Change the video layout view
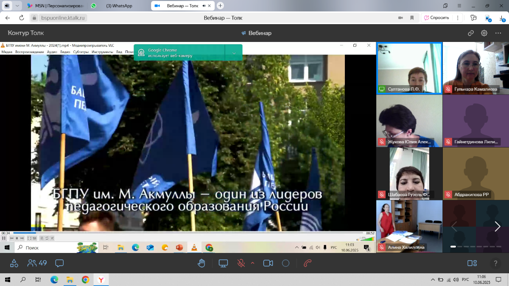This screenshot has width=509, height=286. coord(472,263)
